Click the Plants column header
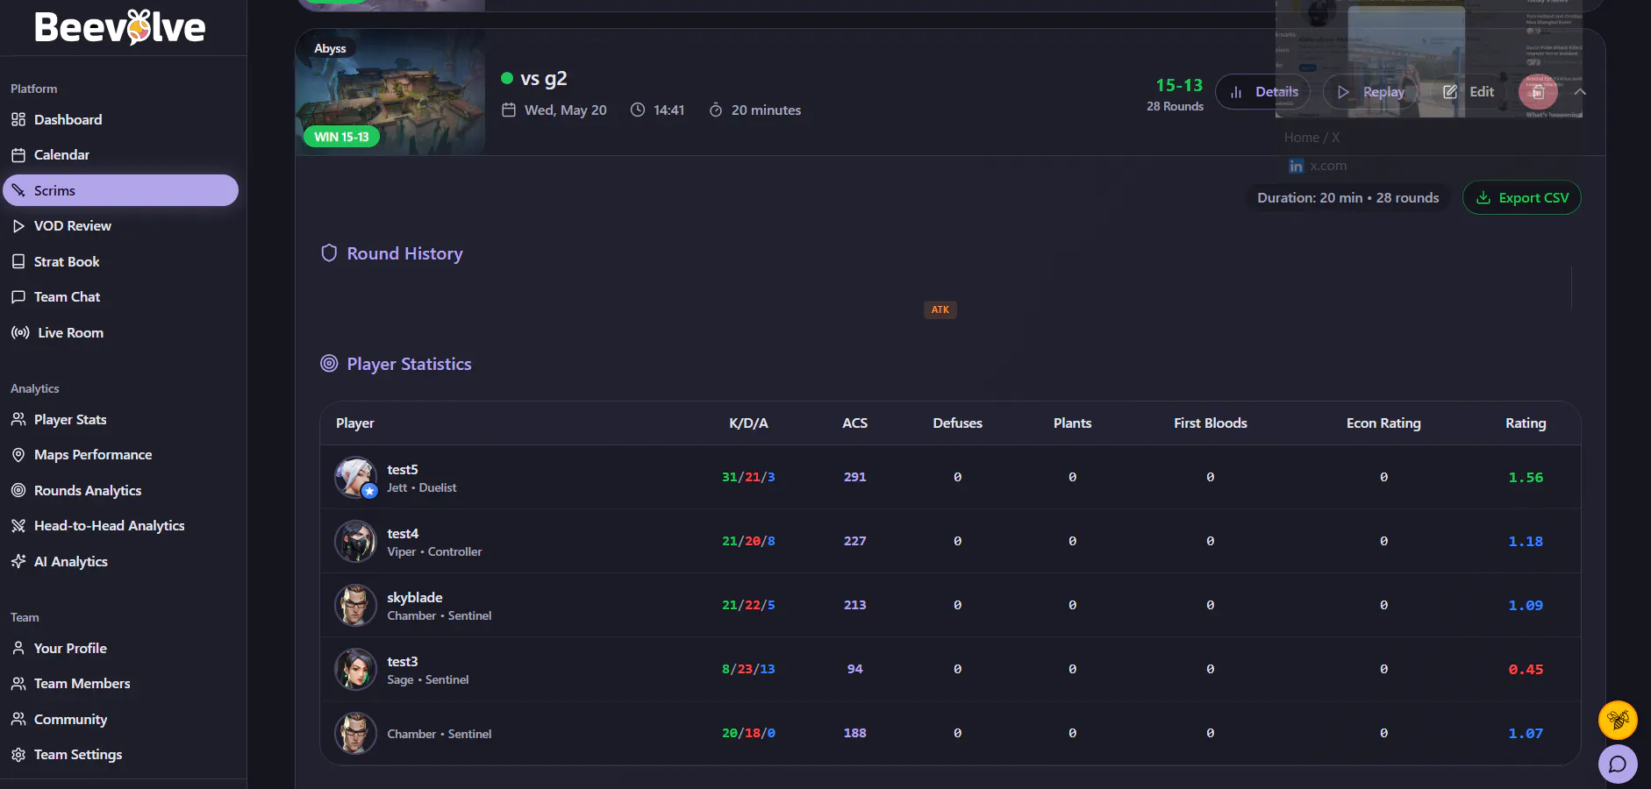1651x789 pixels. point(1073,423)
